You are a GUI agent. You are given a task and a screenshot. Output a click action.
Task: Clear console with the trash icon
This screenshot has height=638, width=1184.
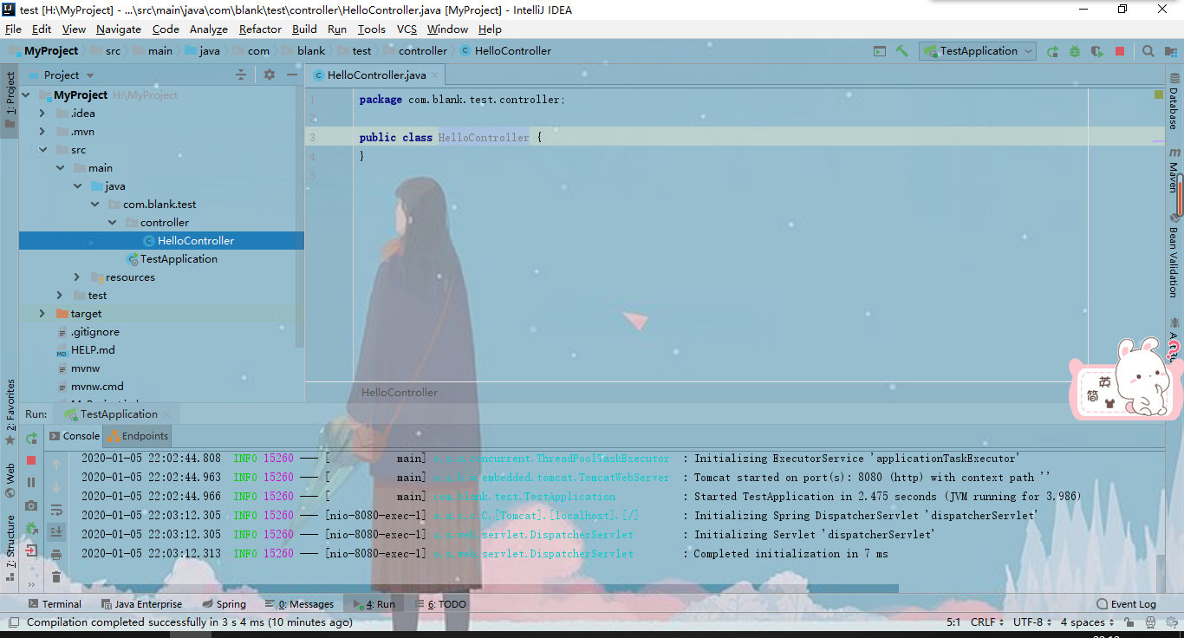pos(56,577)
